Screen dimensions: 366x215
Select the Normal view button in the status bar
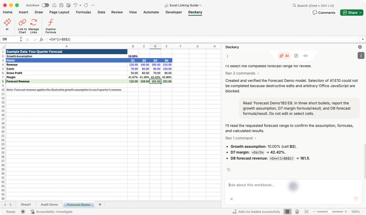coord(287,212)
